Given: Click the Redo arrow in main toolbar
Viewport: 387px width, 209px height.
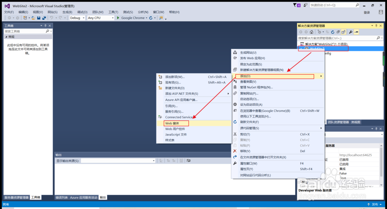Looking at the screenshot, I should click(60, 18).
